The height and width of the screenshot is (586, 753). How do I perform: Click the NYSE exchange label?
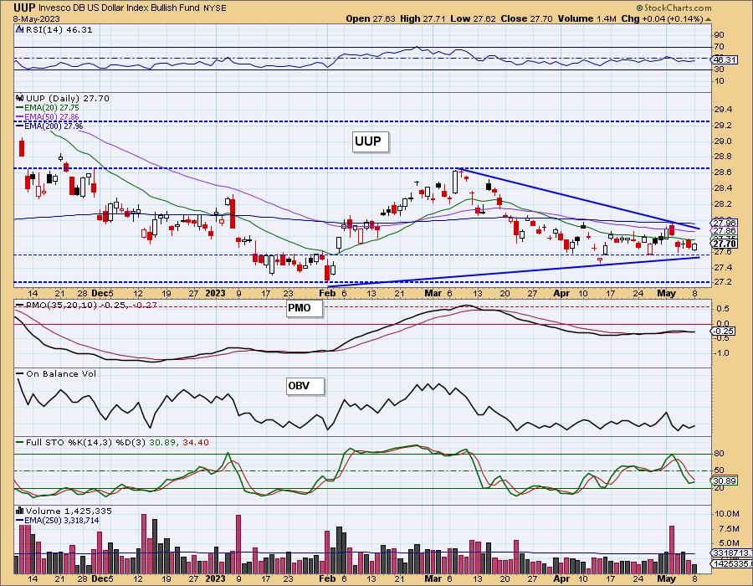coord(215,8)
